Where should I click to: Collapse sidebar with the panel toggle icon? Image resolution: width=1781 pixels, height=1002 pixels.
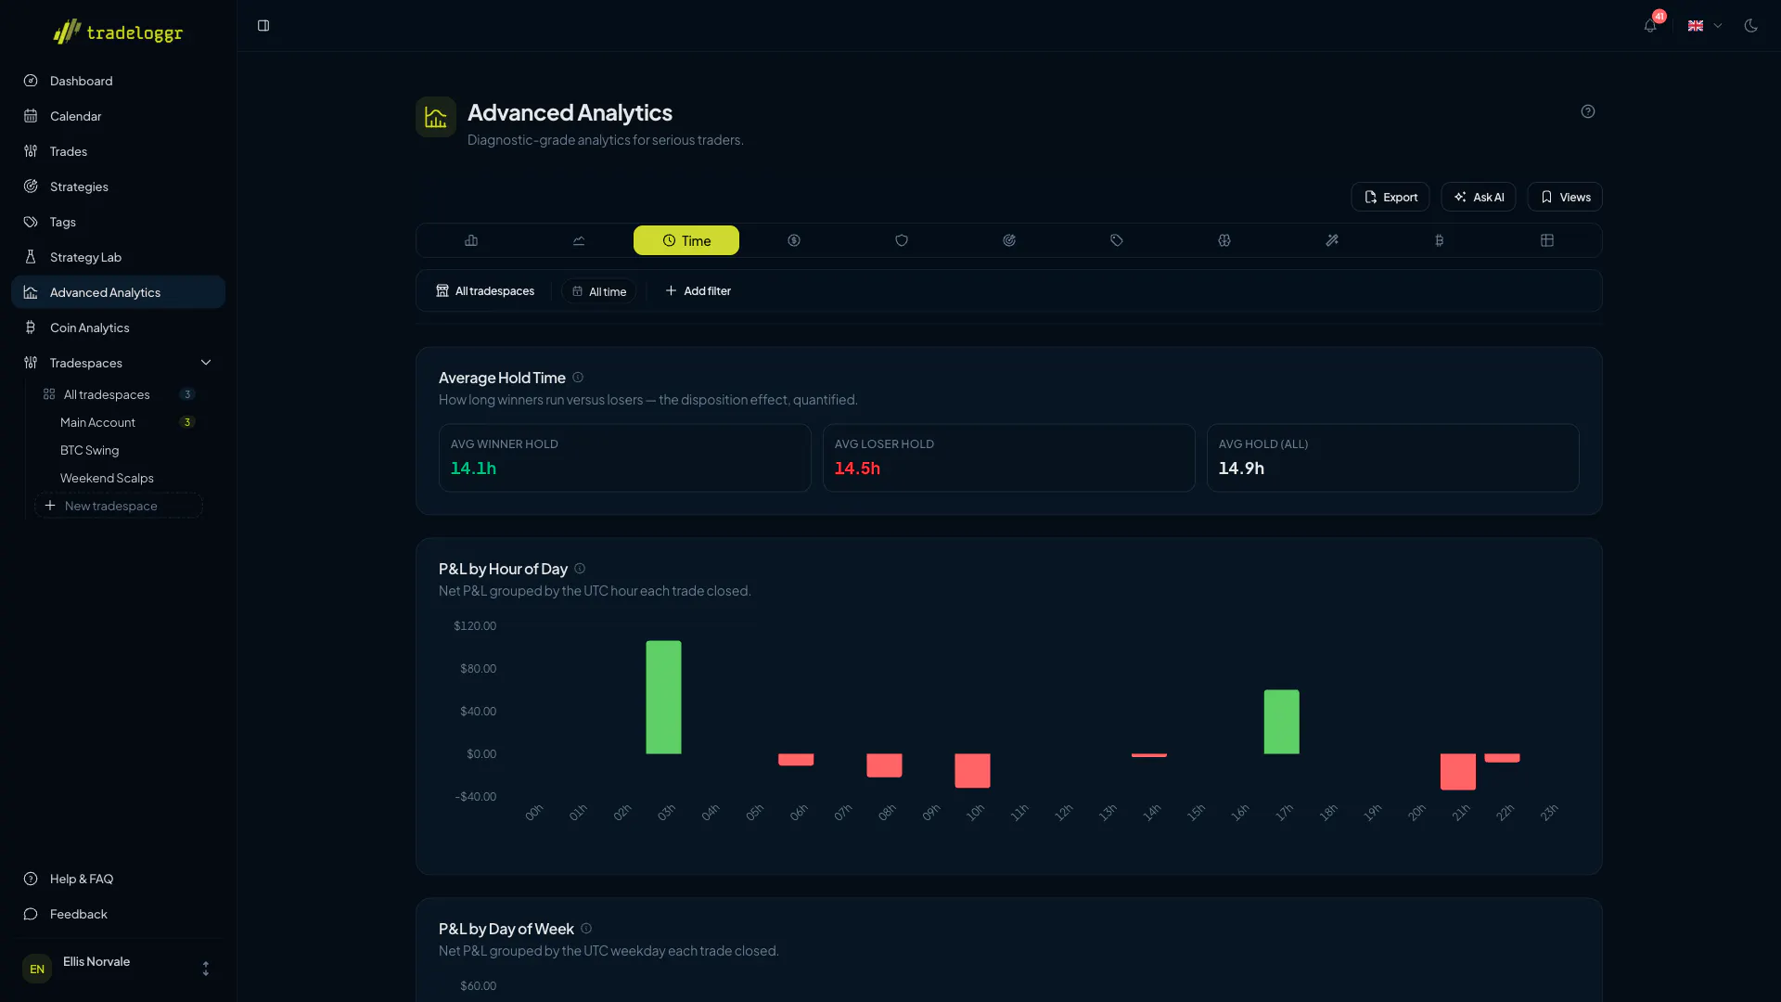263,26
